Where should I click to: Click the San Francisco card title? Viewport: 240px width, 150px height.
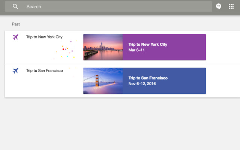pos(148,78)
